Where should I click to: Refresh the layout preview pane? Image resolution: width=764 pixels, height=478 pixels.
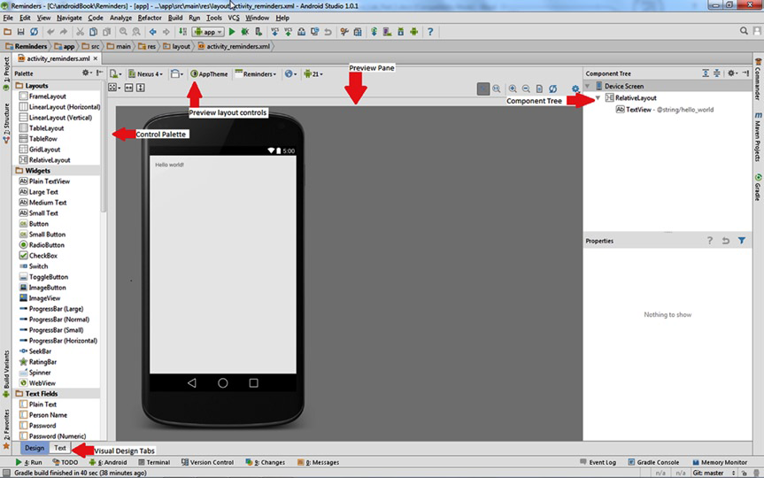click(x=552, y=89)
